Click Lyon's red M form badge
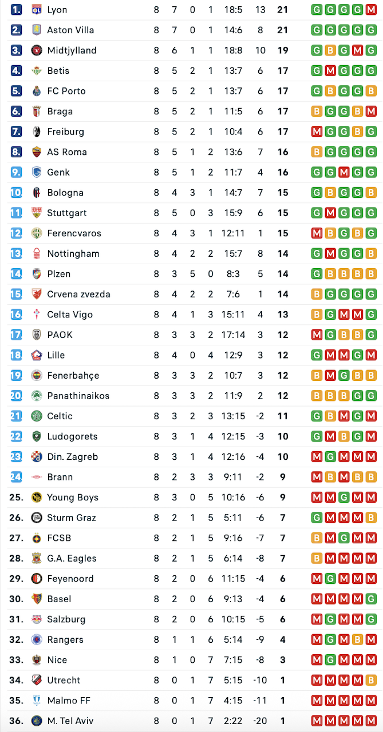 tap(371, 10)
